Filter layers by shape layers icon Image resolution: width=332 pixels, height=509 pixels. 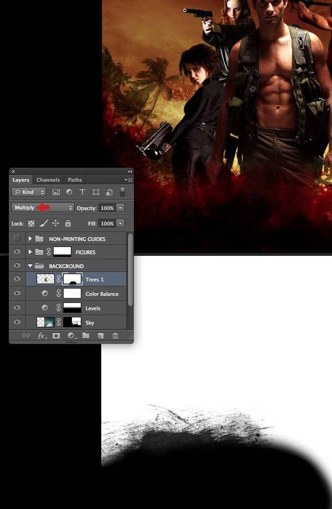pyautogui.click(x=96, y=192)
